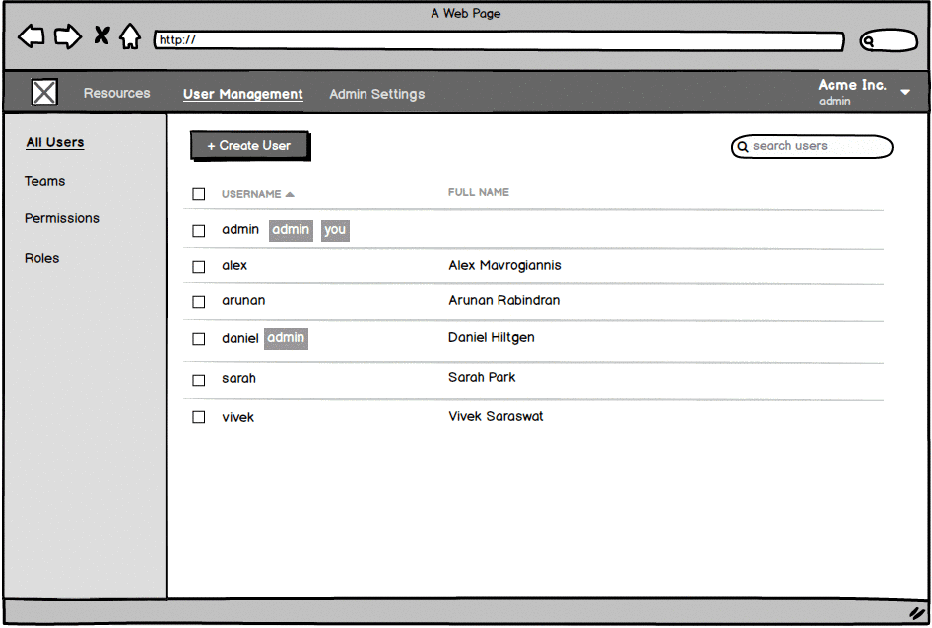Open the vivek username

(x=237, y=417)
